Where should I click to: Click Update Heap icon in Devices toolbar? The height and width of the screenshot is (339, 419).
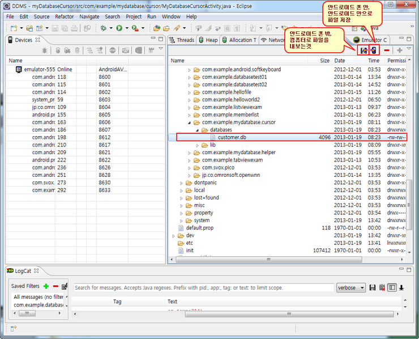58,50
